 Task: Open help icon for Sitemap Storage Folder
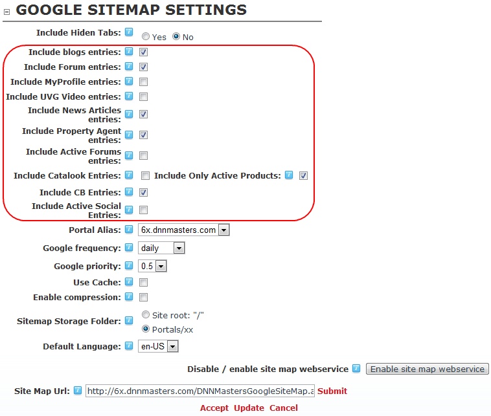pos(129,321)
